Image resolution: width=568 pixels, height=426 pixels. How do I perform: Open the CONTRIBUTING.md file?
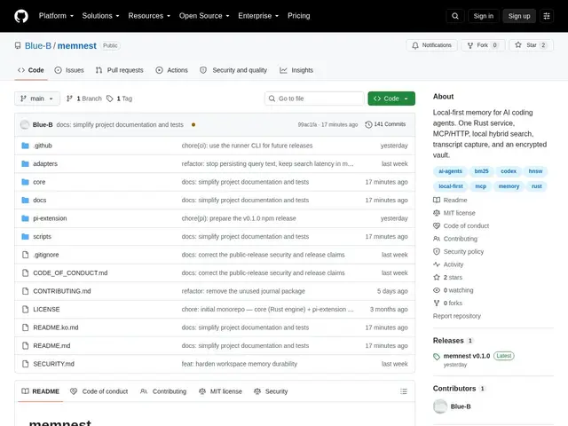pyautogui.click(x=62, y=291)
